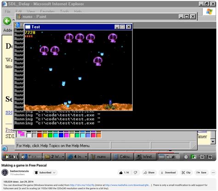Click the IE page icon in the status bar
This screenshot has height=191, width=218.
[5, 148]
